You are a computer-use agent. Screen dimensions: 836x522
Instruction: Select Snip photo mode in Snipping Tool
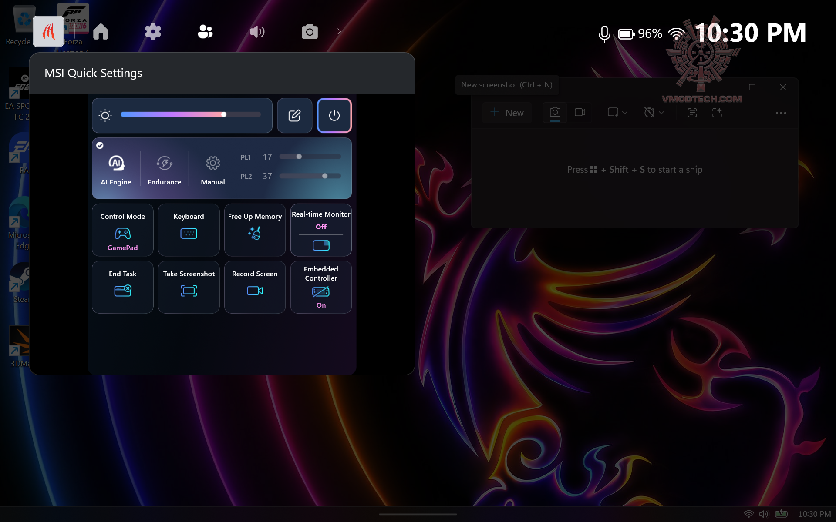[x=555, y=113]
